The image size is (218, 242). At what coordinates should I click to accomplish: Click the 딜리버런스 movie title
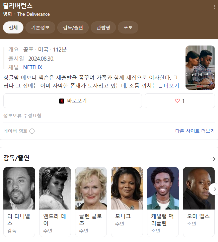coord(18,6)
